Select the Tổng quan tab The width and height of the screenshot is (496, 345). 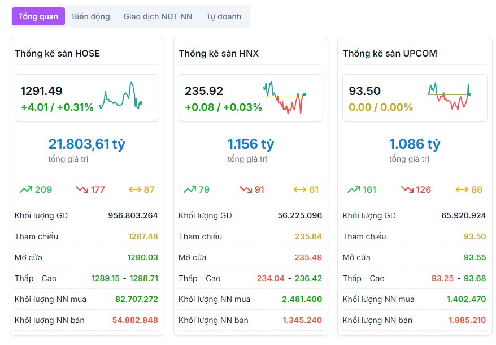(x=38, y=16)
